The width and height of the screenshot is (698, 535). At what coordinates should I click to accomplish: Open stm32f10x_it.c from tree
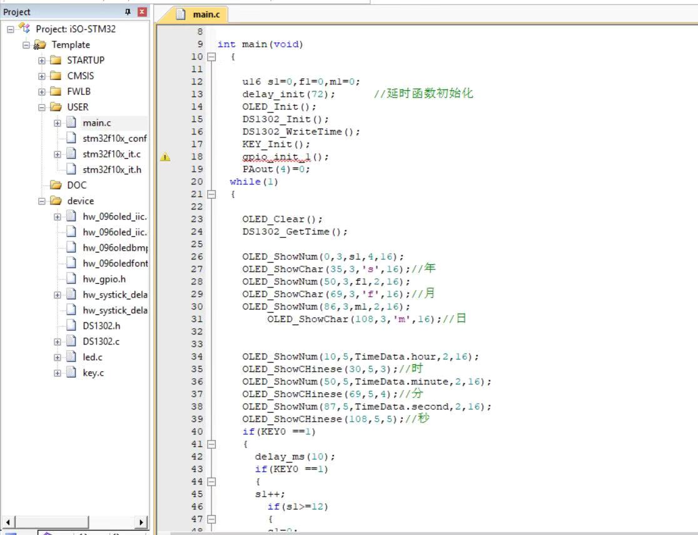pyautogui.click(x=111, y=154)
